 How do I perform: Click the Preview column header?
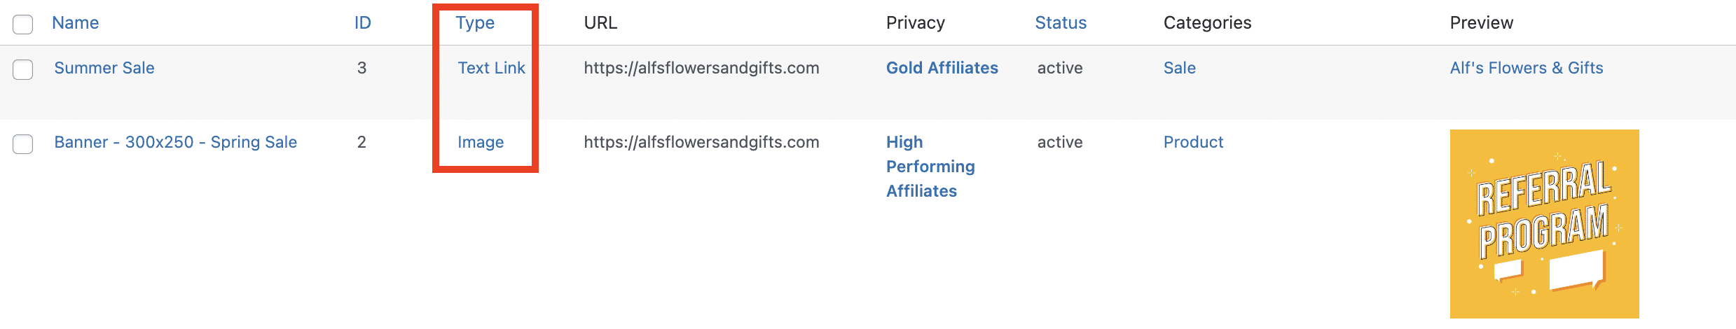1482,22
